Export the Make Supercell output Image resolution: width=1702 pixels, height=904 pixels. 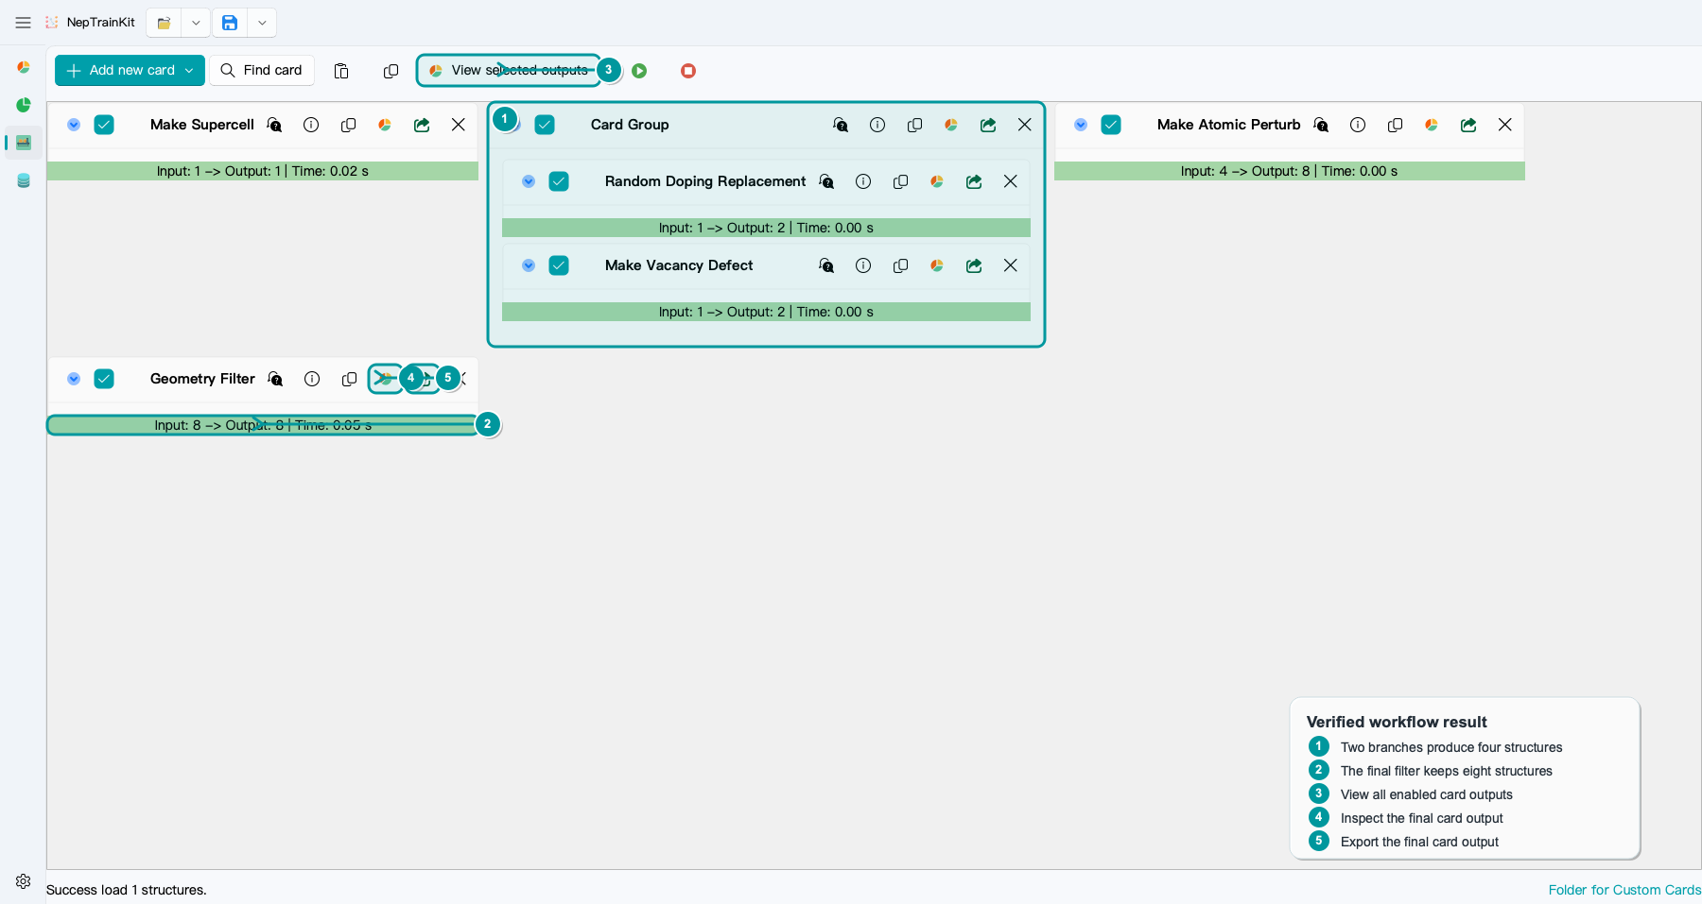(422, 125)
